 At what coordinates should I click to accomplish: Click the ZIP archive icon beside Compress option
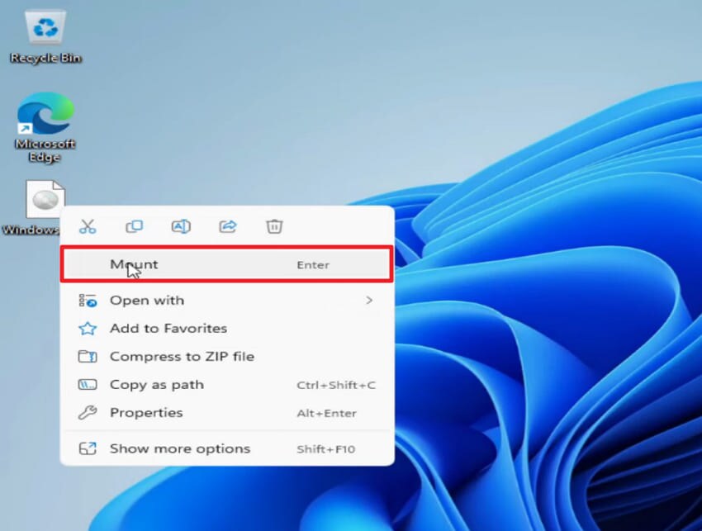87,356
